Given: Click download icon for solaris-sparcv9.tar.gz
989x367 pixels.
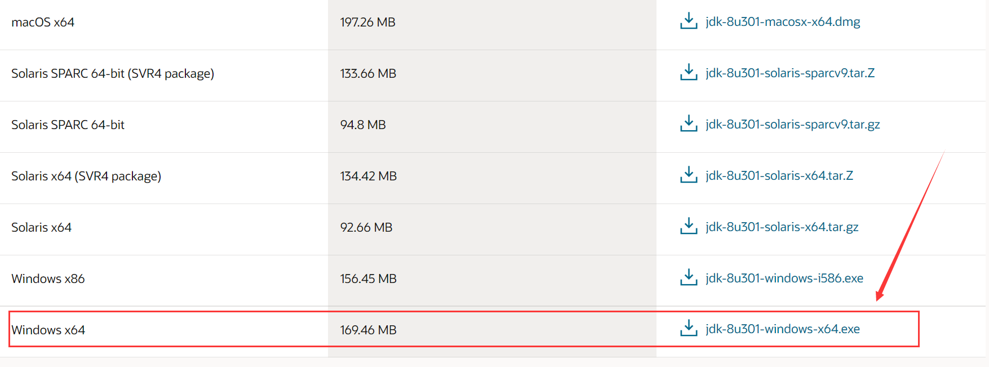Looking at the screenshot, I should [x=689, y=124].
